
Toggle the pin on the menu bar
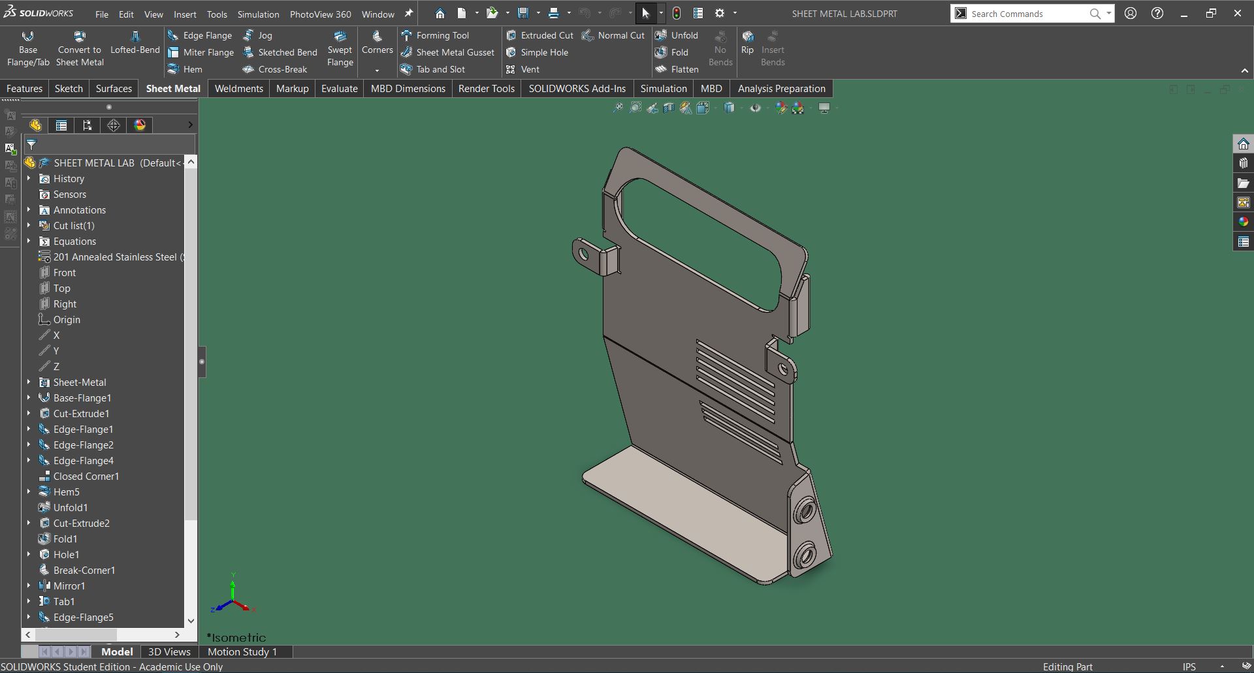tap(409, 14)
